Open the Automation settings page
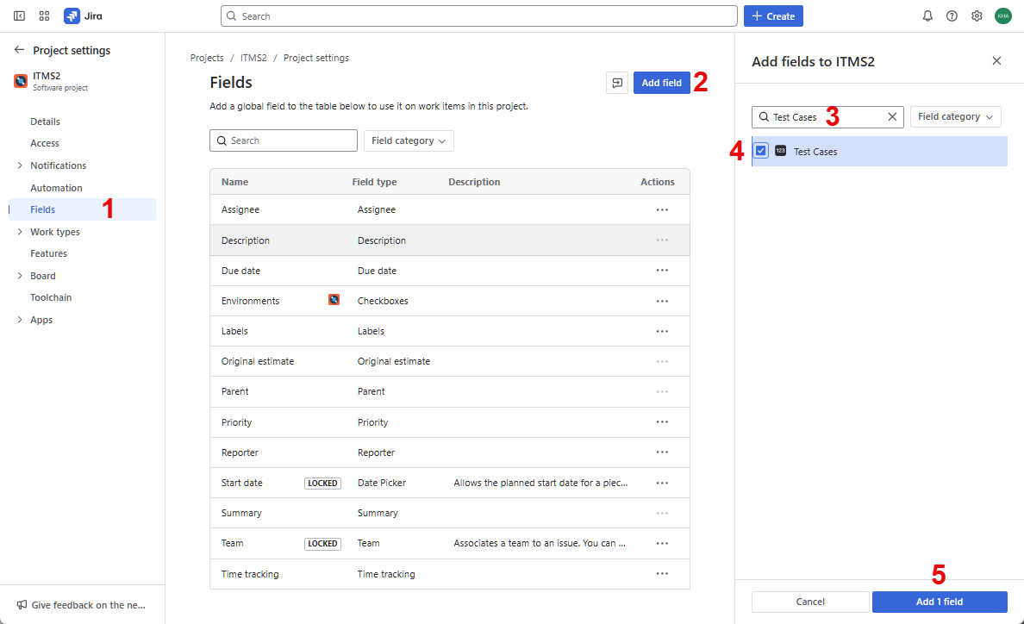1024x624 pixels. [56, 188]
